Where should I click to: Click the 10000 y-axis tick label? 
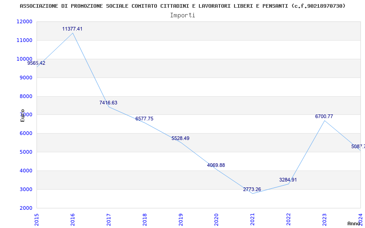pyautogui.click(x=24, y=59)
